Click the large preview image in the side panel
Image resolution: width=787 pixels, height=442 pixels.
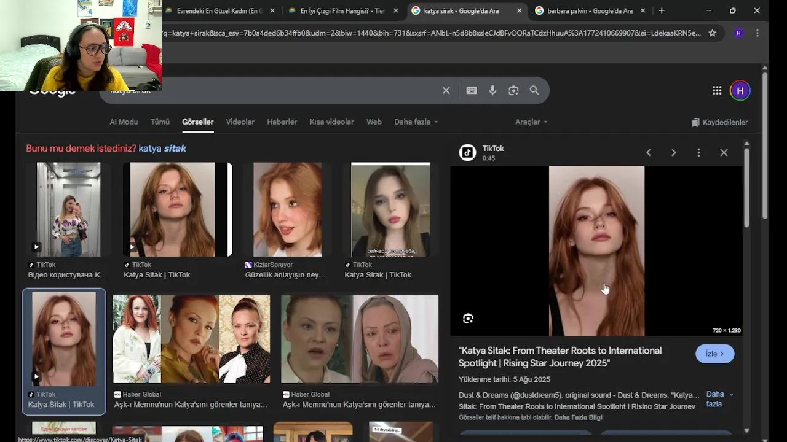point(596,251)
